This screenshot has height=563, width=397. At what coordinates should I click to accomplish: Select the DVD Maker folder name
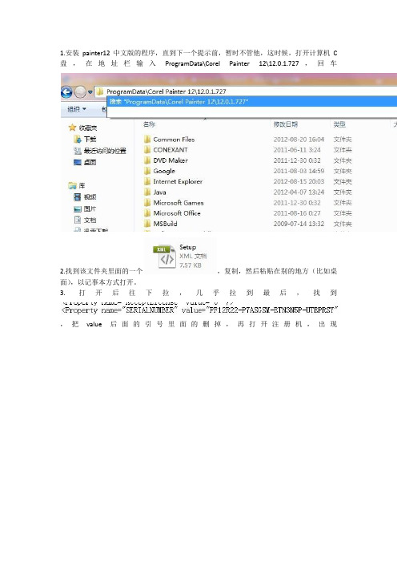coord(170,160)
